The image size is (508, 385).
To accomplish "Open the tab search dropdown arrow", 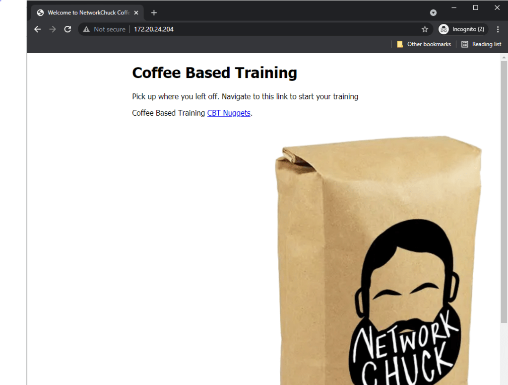I will tap(433, 12).
